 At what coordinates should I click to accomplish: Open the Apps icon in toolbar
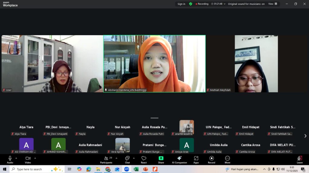196,159
